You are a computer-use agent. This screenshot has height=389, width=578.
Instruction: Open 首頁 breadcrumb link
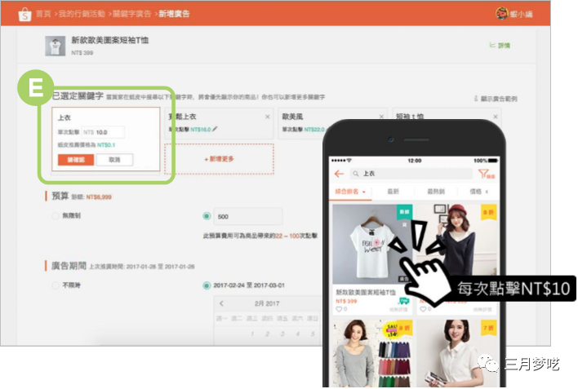(43, 14)
